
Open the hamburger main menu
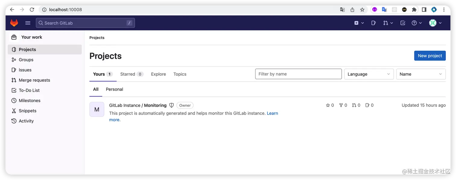(x=28, y=23)
